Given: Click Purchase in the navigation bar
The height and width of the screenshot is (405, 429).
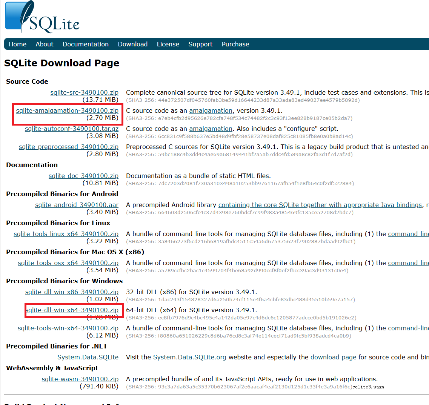Looking at the screenshot, I should (235, 44).
